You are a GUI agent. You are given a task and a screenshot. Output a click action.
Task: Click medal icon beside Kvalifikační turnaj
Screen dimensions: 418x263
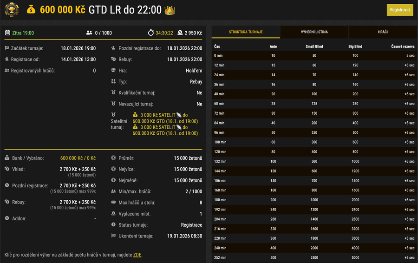point(113,92)
